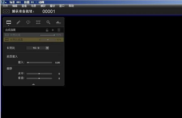Click the 捕获准备就绪 status label
This screenshot has width=182, height=118.
(23, 11)
